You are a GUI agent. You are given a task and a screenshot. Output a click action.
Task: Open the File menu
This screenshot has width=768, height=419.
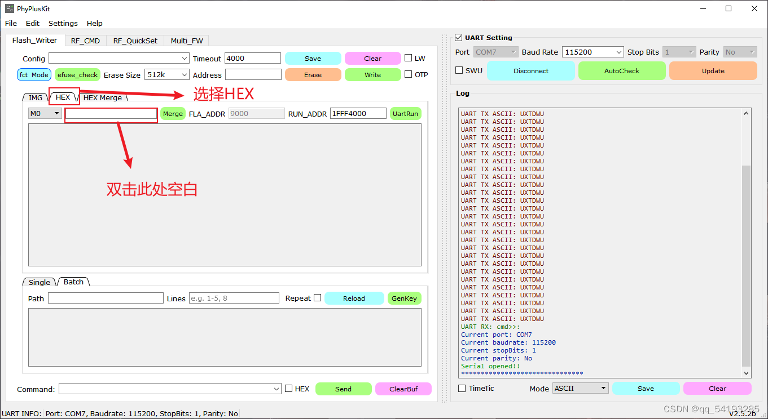(11, 23)
